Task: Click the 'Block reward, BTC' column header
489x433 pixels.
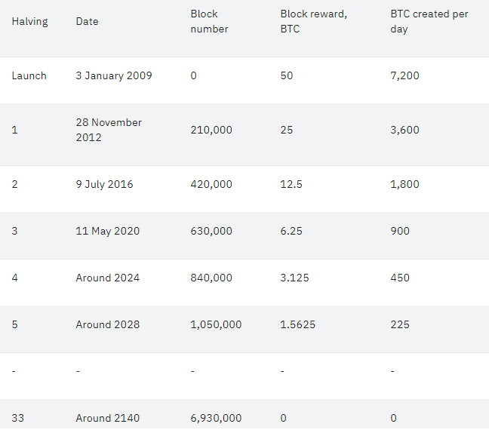Action: pyautogui.click(x=313, y=22)
